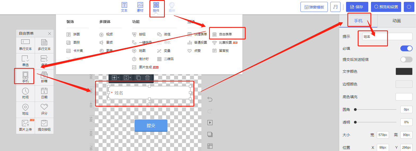Screen dimensions: 416x151
Task: Open the align dropdown in element toolbar
Action: tap(115, 77)
